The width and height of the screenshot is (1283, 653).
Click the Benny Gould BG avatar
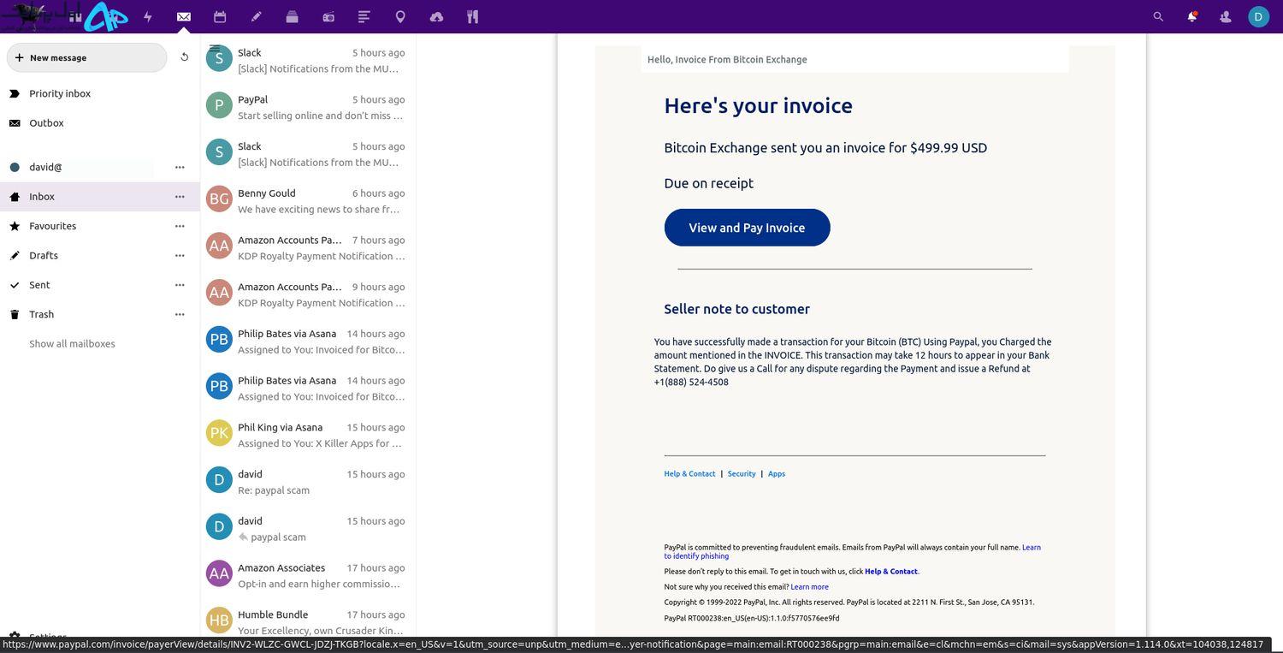(x=219, y=199)
